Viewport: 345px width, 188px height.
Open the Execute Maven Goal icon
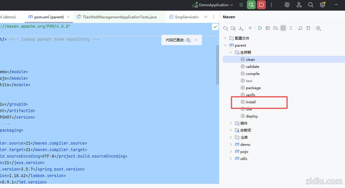[268, 28]
